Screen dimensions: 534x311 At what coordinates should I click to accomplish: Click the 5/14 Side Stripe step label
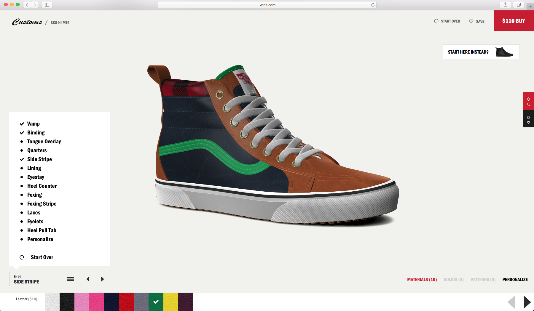(26, 279)
